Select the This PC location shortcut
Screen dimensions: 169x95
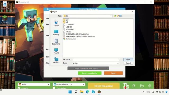[56, 51]
